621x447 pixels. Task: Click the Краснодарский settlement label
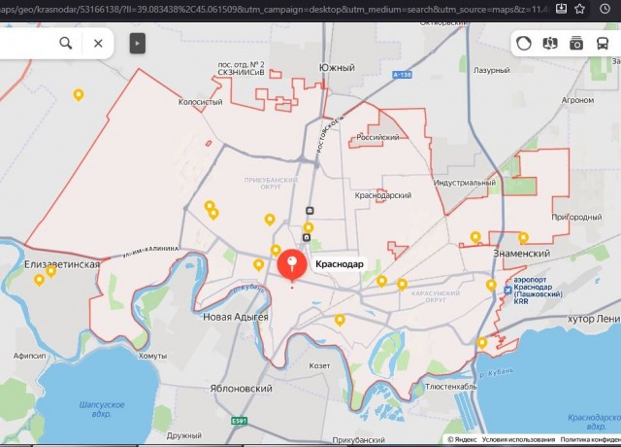tap(383, 195)
